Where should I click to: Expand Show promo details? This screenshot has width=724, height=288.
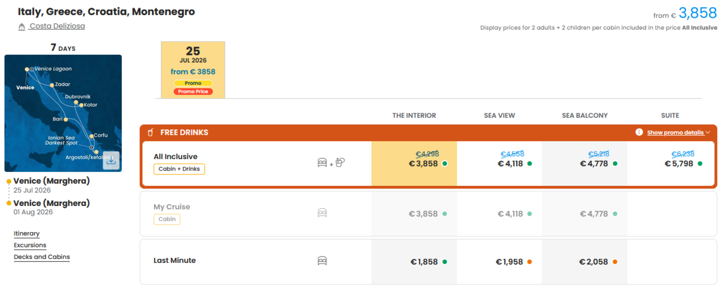click(675, 132)
